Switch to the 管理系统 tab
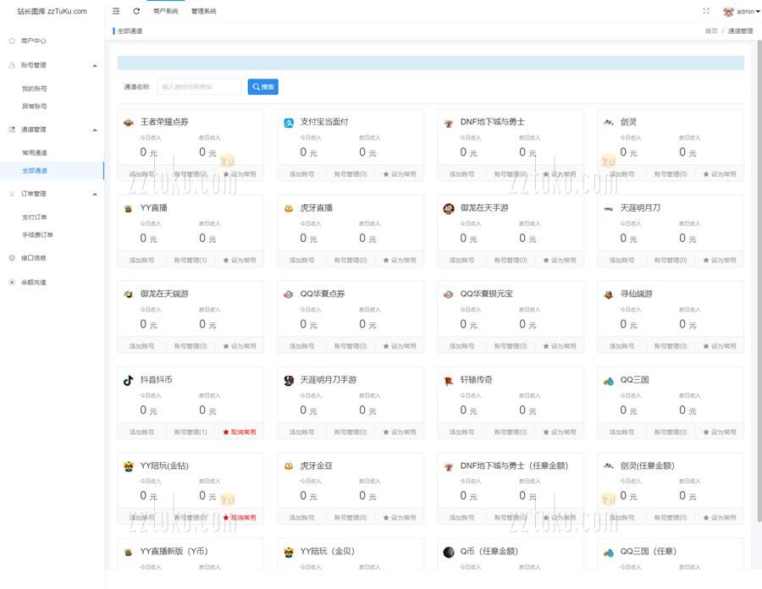 coord(203,12)
